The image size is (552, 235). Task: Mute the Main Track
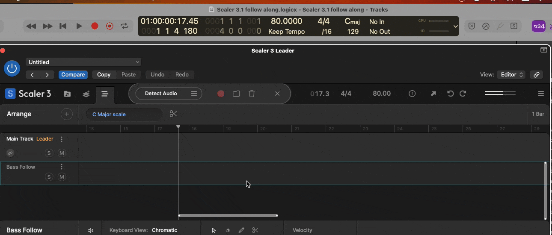[62, 153]
